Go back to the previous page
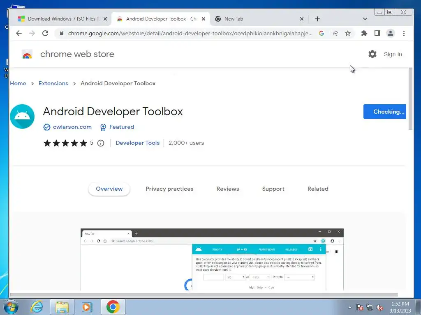 19,33
